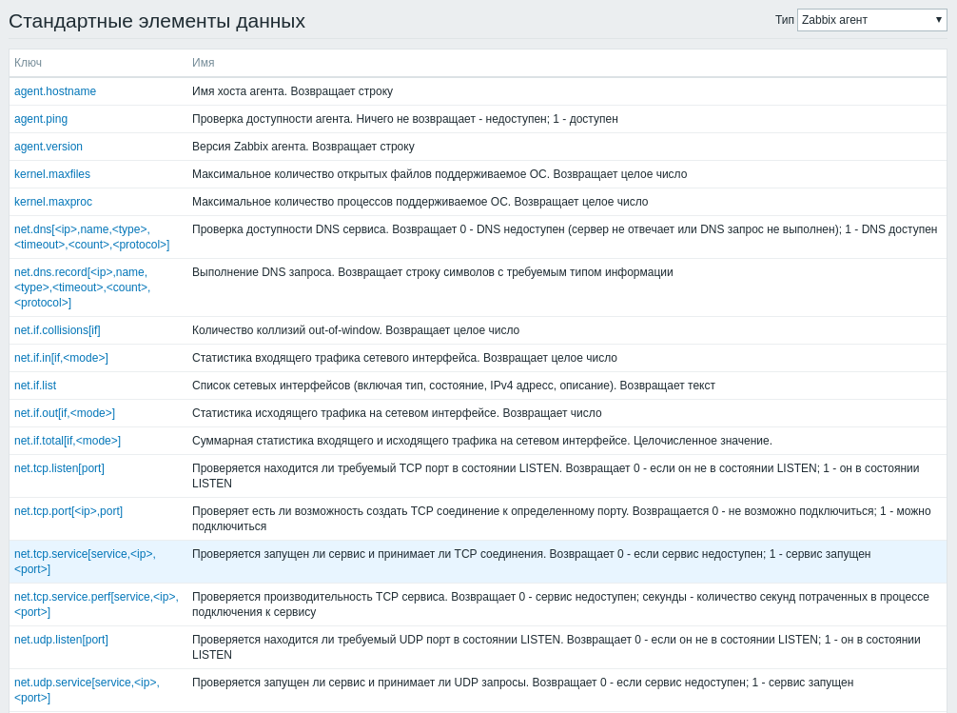This screenshot has width=957, height=713.
Task: Pick the kernel.maxproc key link
Action: tap(53, 202)
